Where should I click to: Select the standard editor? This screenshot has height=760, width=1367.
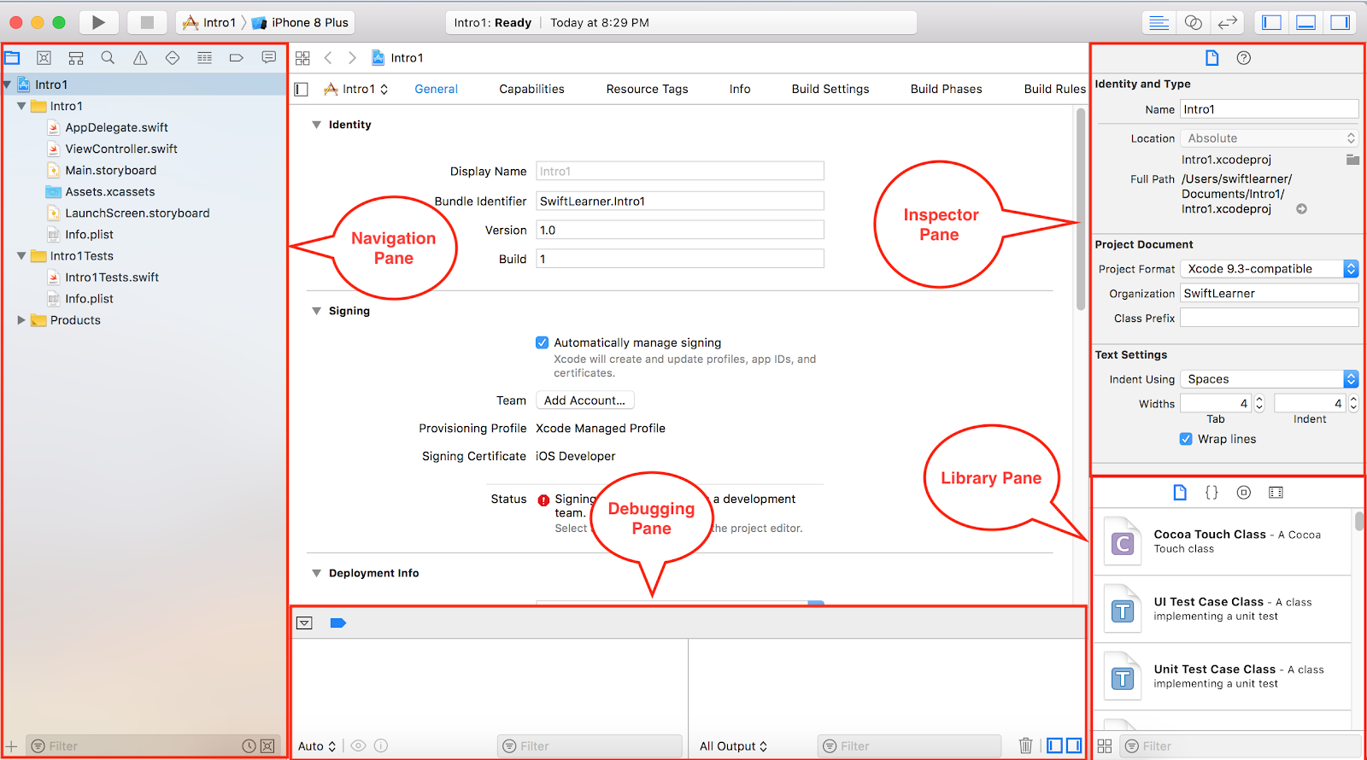click(x=1159, y=23)
